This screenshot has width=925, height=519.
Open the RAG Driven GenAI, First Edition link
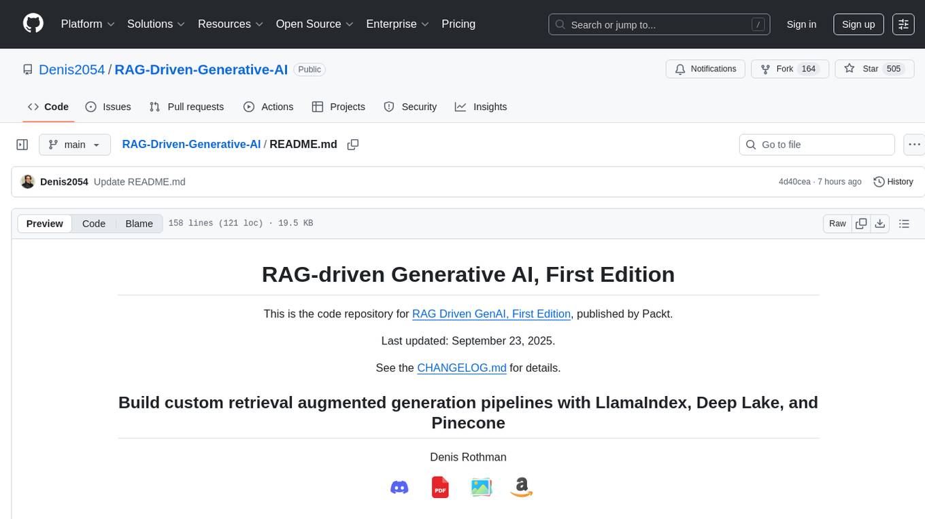[491, 314]
